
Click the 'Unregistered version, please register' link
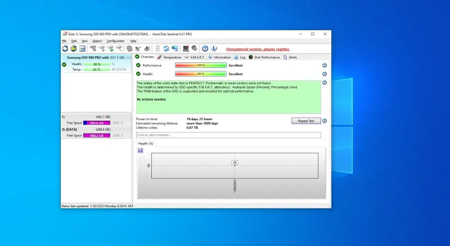258,49
